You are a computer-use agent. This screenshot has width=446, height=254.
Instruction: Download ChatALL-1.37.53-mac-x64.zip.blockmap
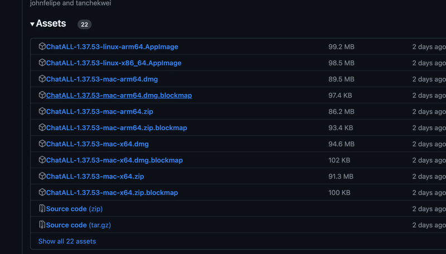tap(112, 193)
